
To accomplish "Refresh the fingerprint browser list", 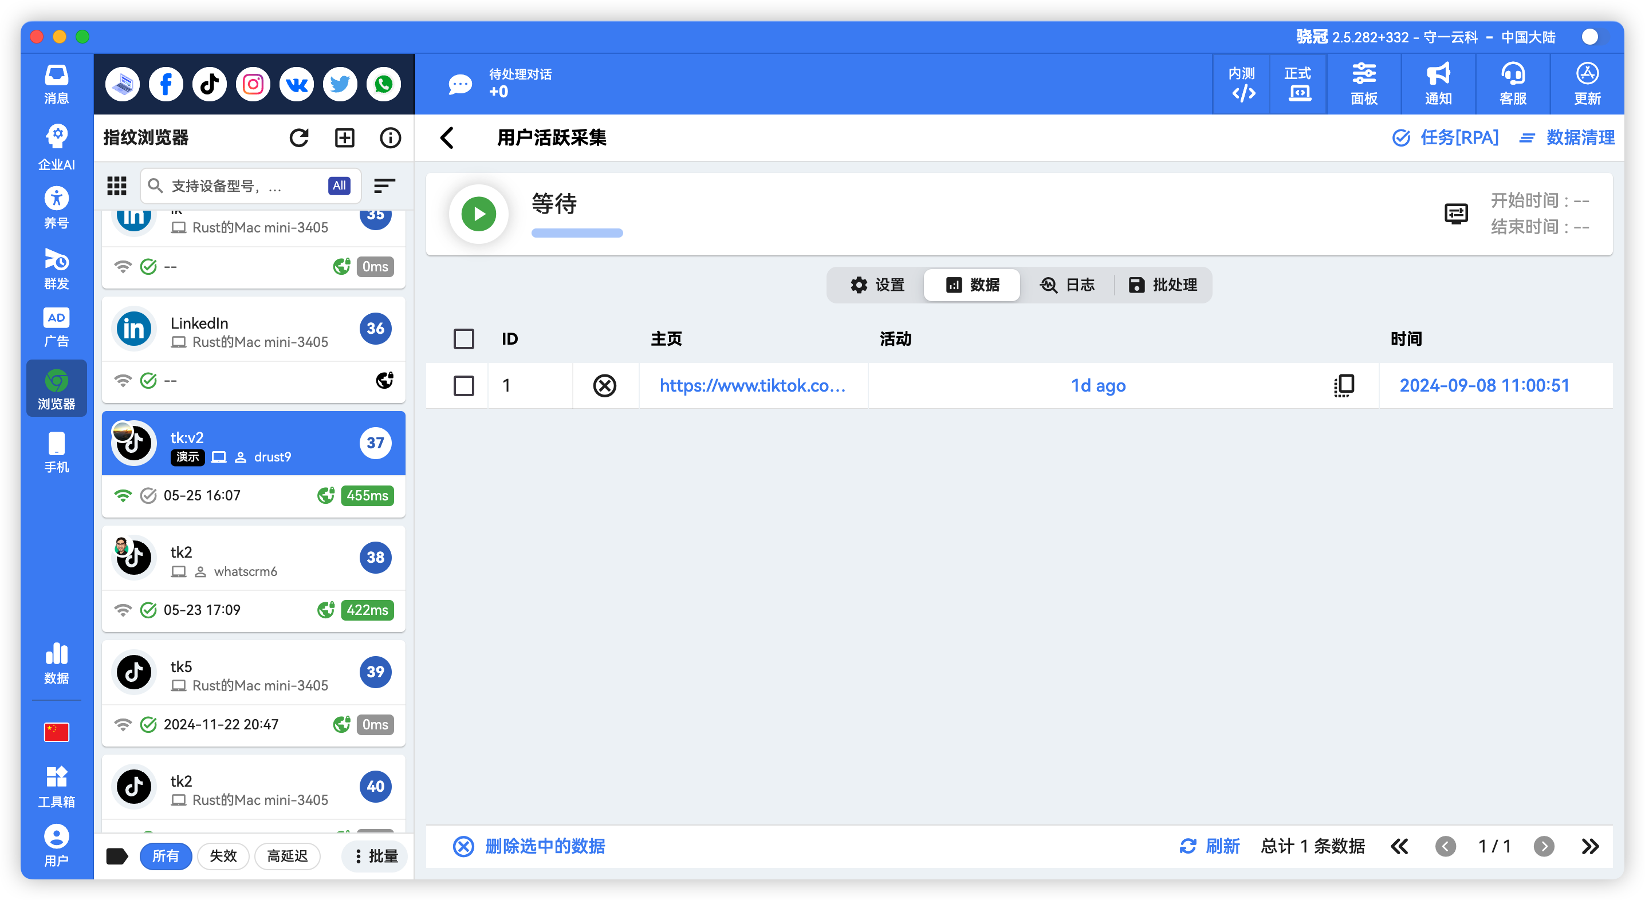I will (x=299, y=137).
